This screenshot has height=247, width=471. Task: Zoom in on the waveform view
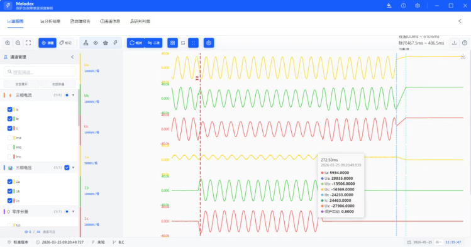pos(8,43)
